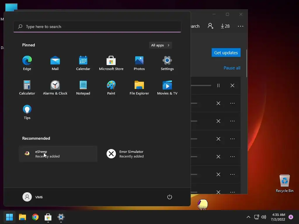Open recommended Error Simulator app
Screen dimensions: 299x224
(142, 154)
